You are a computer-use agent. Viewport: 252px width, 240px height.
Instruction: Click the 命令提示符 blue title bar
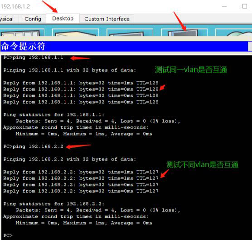[x=124, y=46]
